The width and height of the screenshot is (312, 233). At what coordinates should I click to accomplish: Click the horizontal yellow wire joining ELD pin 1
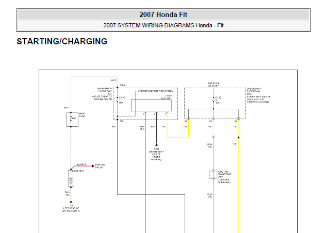178,137
